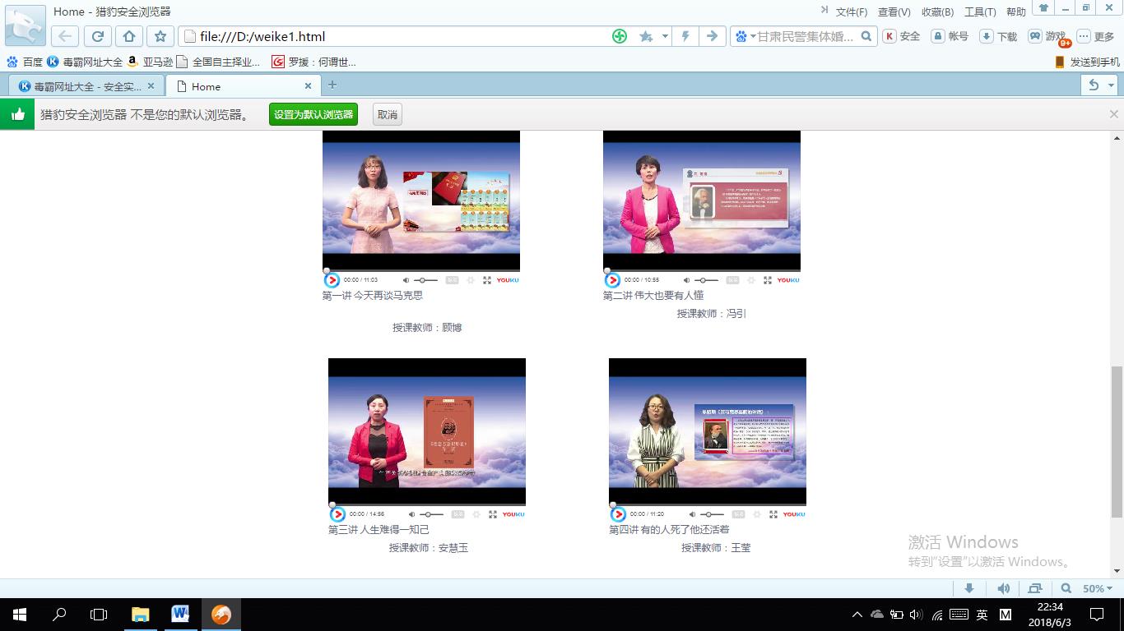Image resolution: width=1124 pixels, height=631 pixels.
Task: Click the browser refresh button
Action: [x=97, y=36]
